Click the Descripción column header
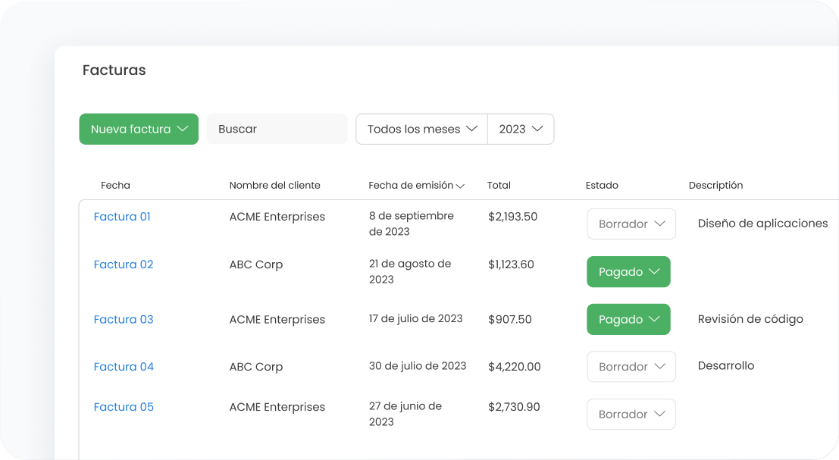The height and width of the screenshot is (460, 839). (x=716, y=185)
